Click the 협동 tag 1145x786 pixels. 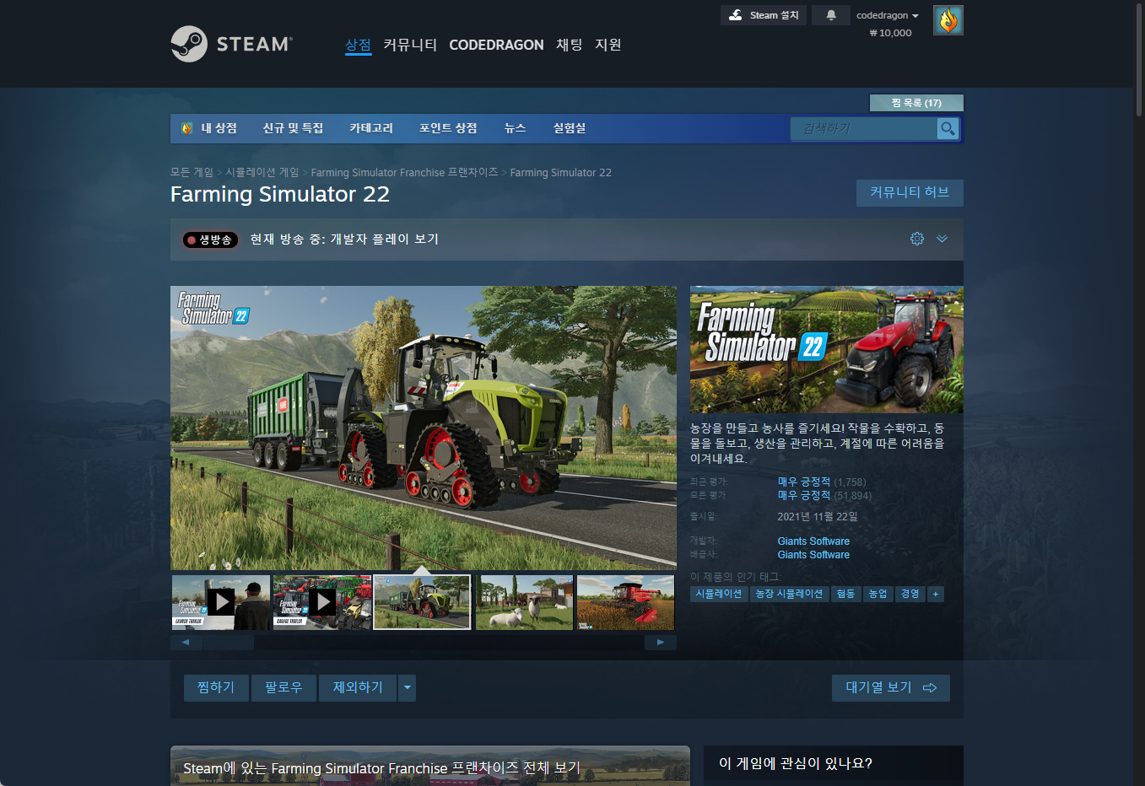(x=845, y=594)
